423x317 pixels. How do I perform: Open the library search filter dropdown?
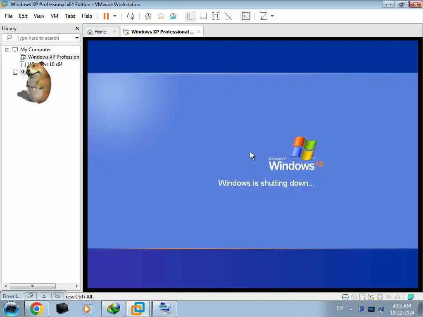point(77,38)
